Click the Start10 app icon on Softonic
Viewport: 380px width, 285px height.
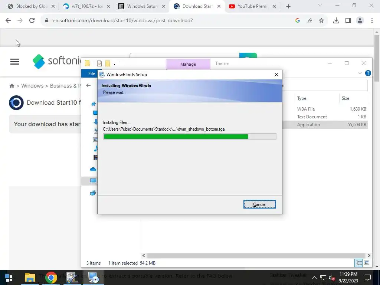tap(16, 103)
